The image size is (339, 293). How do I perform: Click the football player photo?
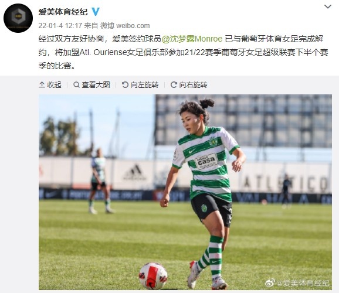[x=185, y=192]
